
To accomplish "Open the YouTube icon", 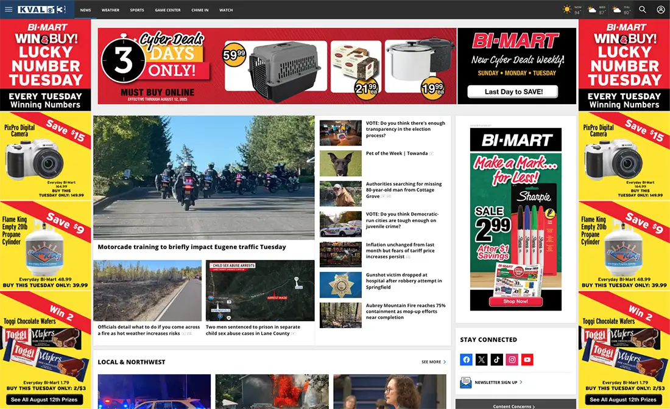I will (x=527, y=360).
